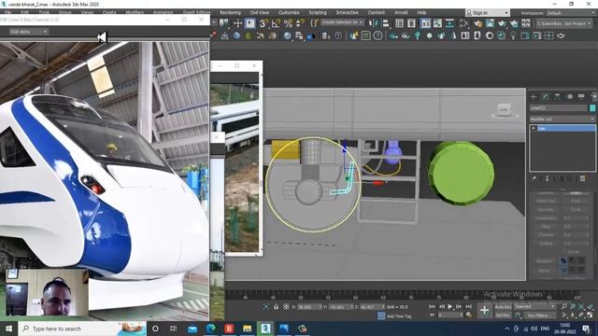Open File Explorer from the taskbar
Viewport: 598px width, 336px height.
tap(247, 328)
